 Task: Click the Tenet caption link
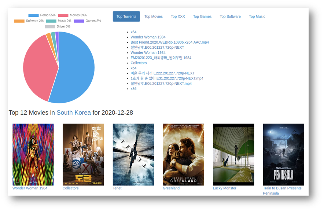(117, 188)
